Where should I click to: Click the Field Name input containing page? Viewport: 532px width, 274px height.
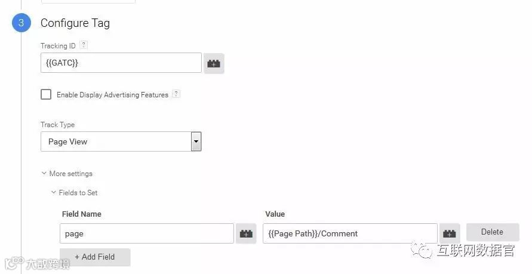tap(146, 234)
